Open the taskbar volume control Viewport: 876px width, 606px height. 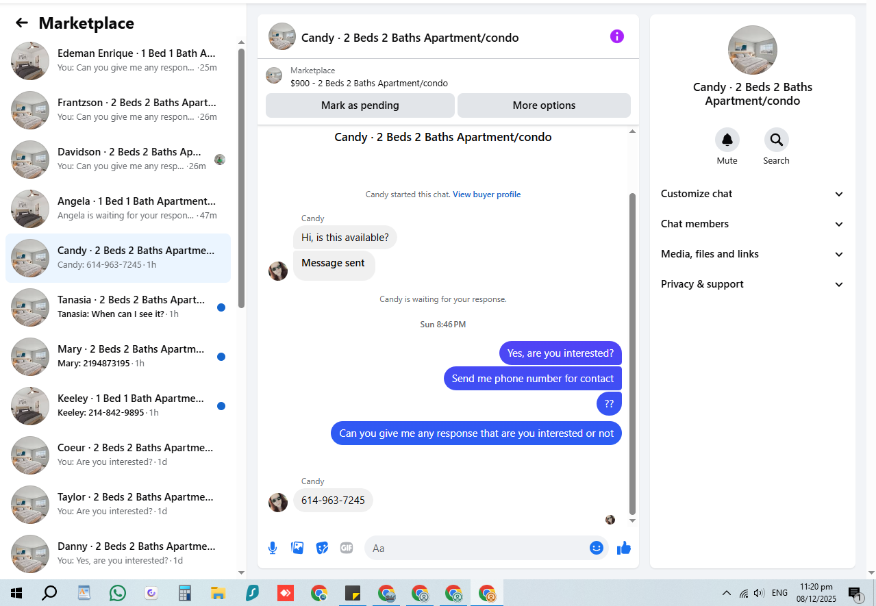(x=759, y=593)
